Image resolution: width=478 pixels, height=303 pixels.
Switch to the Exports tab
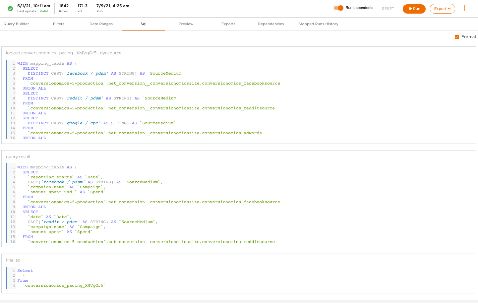click(228, 24)
